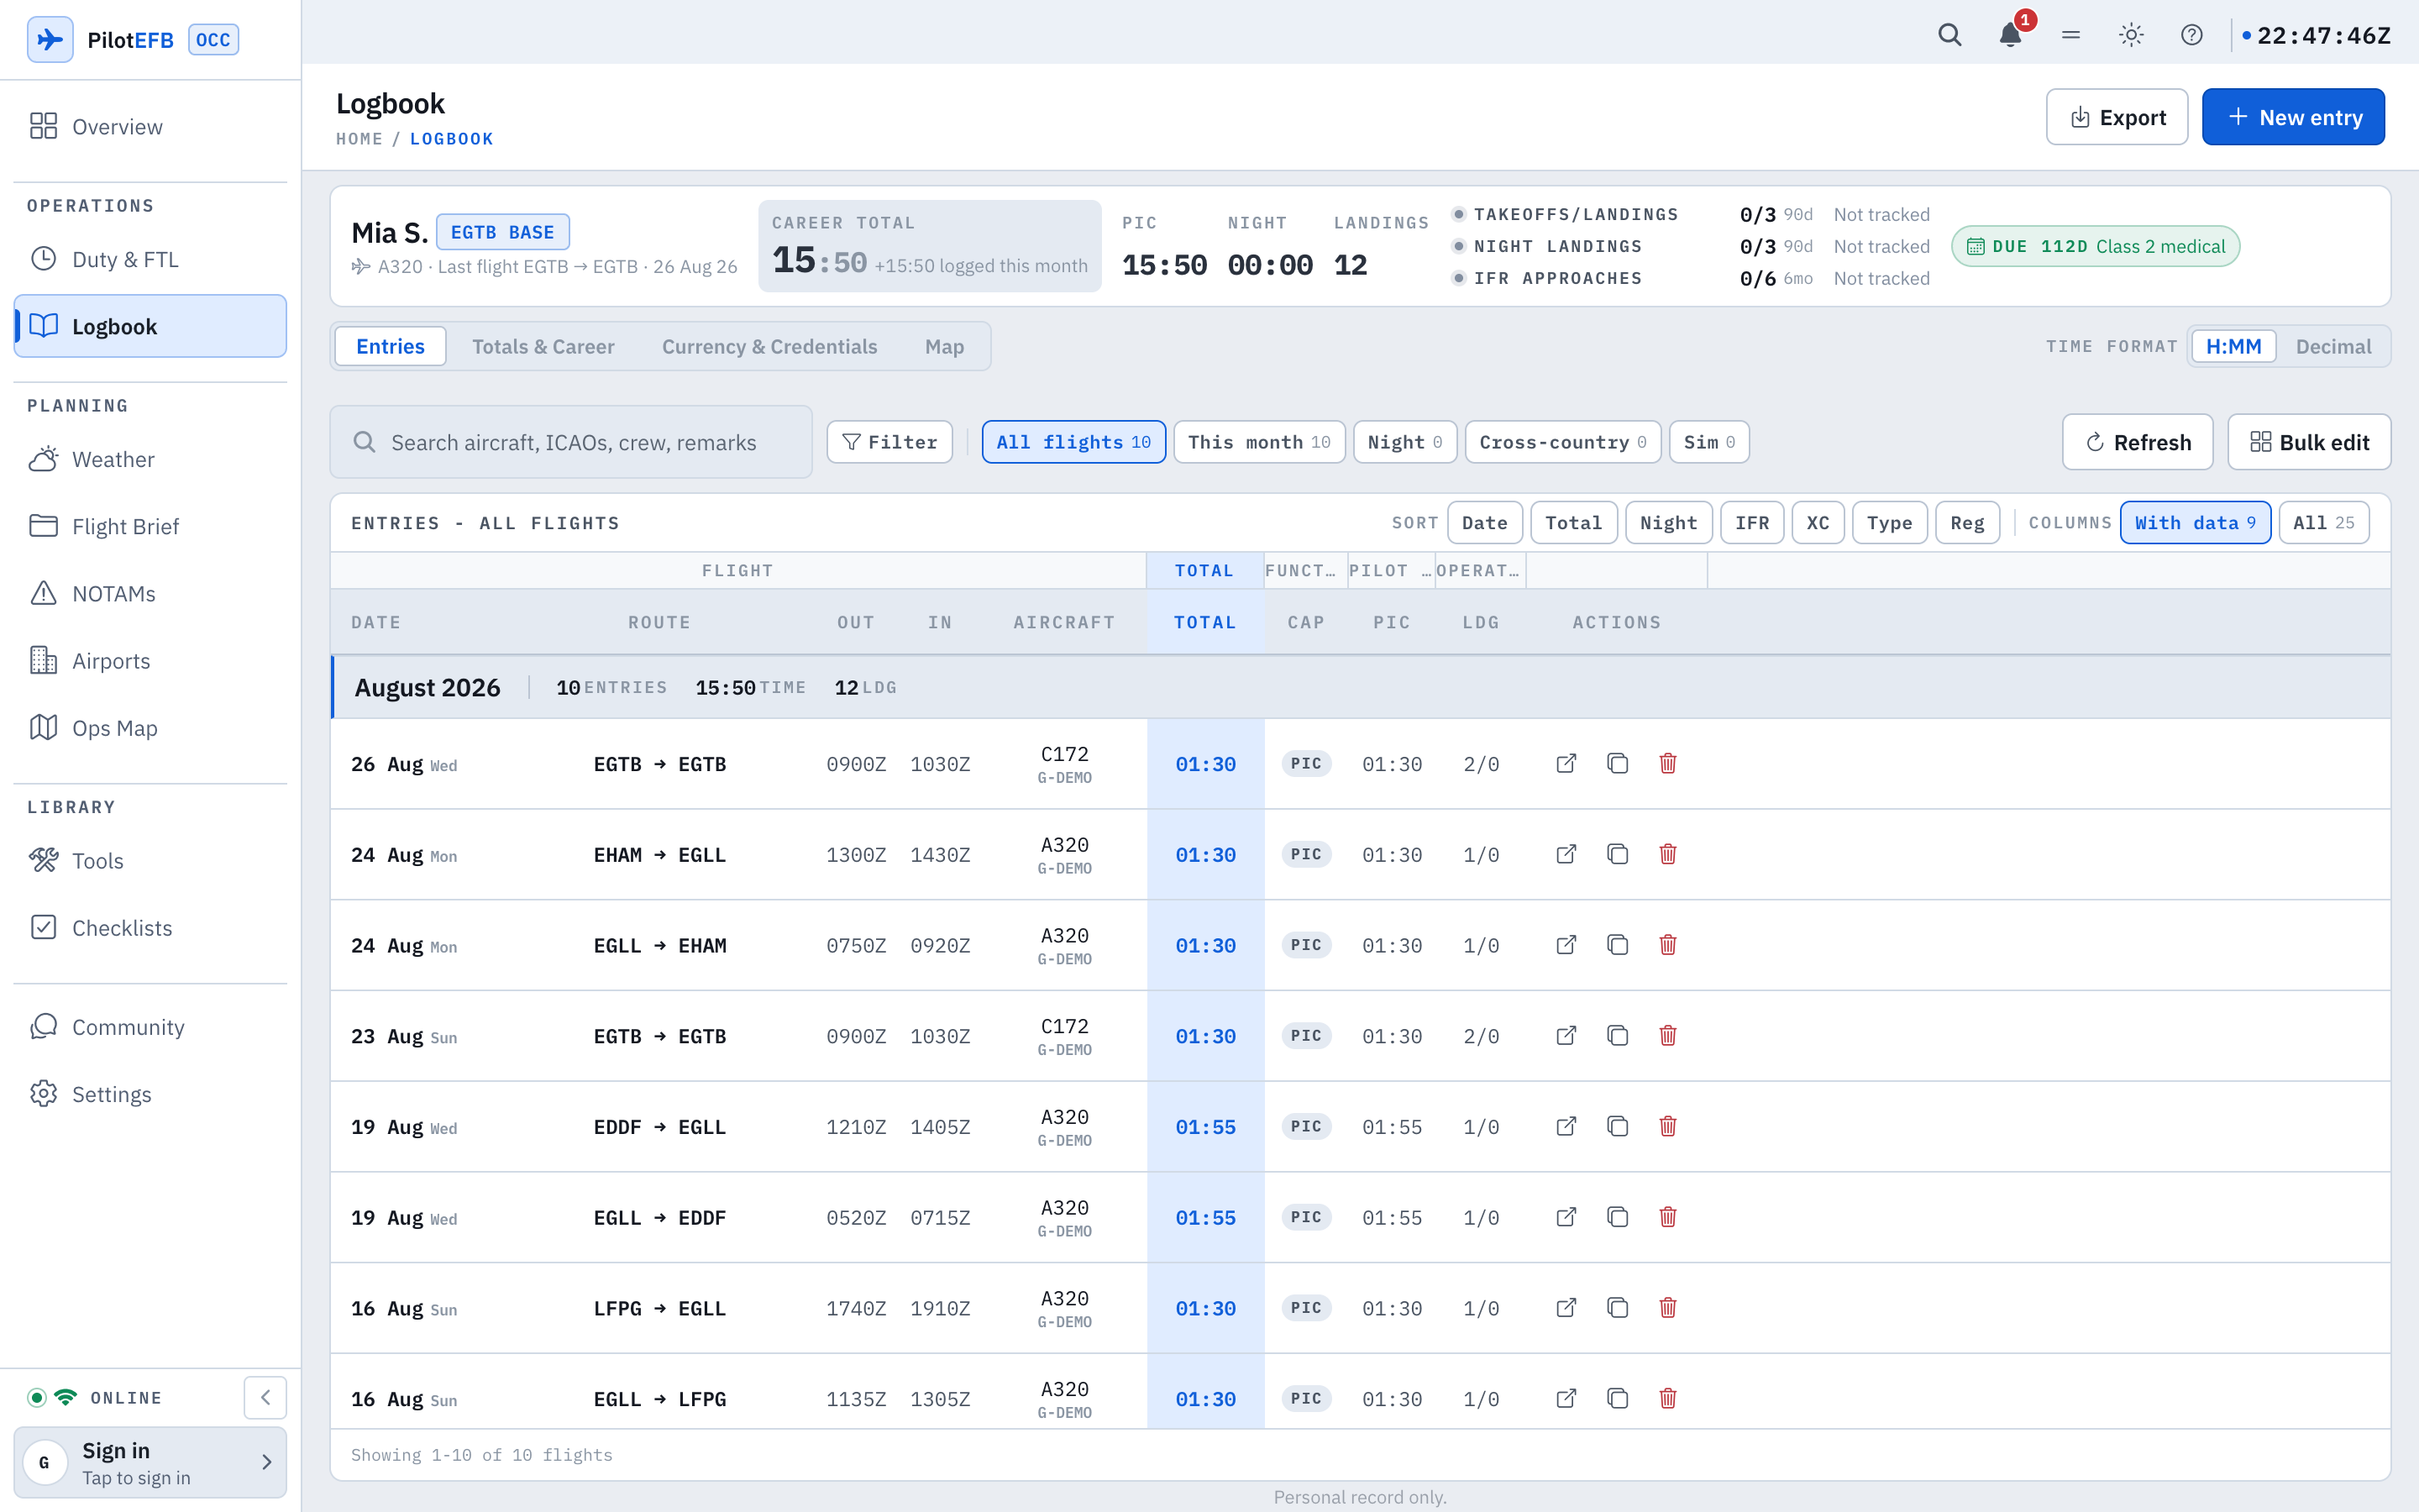Switch to Currency & Credentials tab
This screenshot has width=2419, height=1512.
[x=769, y=346]
